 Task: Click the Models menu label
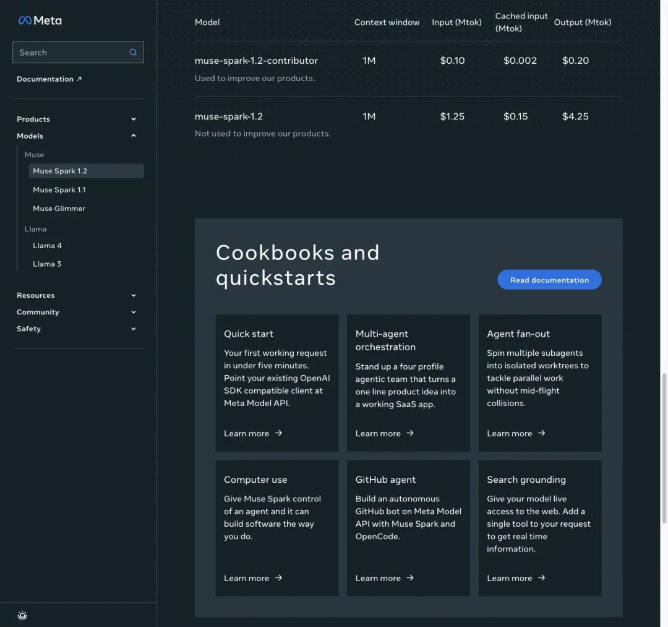pyautogui.click(x=30, y=136)
